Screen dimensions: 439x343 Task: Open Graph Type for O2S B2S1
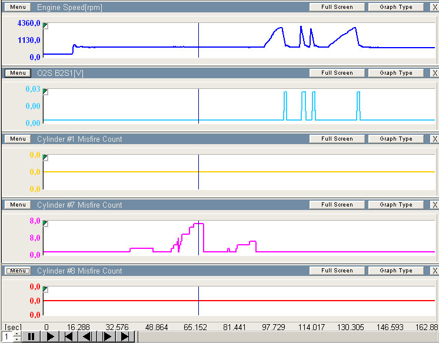coord(395,73)
